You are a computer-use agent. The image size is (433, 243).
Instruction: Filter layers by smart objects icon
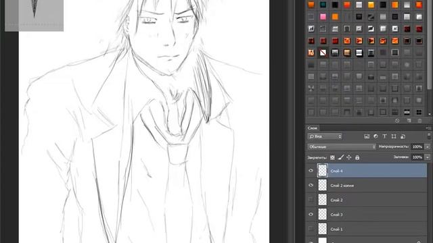click(x=403, y=136)
